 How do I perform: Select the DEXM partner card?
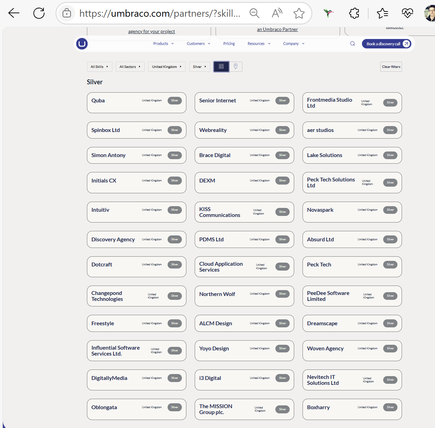coord(244,182)
